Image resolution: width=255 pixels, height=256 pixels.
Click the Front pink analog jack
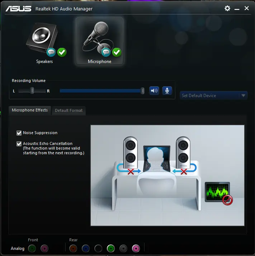click(44, 248)
